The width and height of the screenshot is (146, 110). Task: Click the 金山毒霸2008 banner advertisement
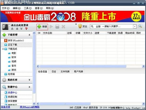[72, 17]
